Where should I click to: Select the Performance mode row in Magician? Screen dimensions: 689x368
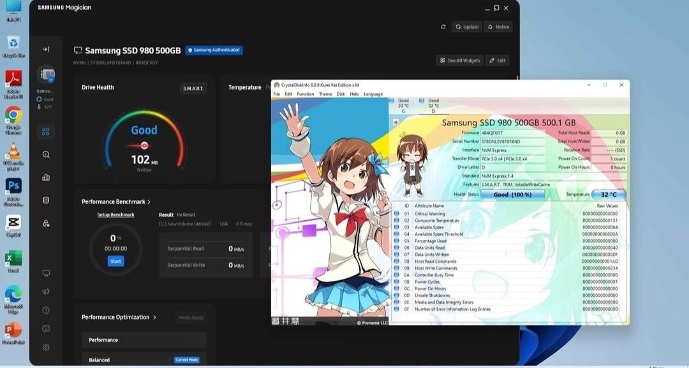[144, 340]
